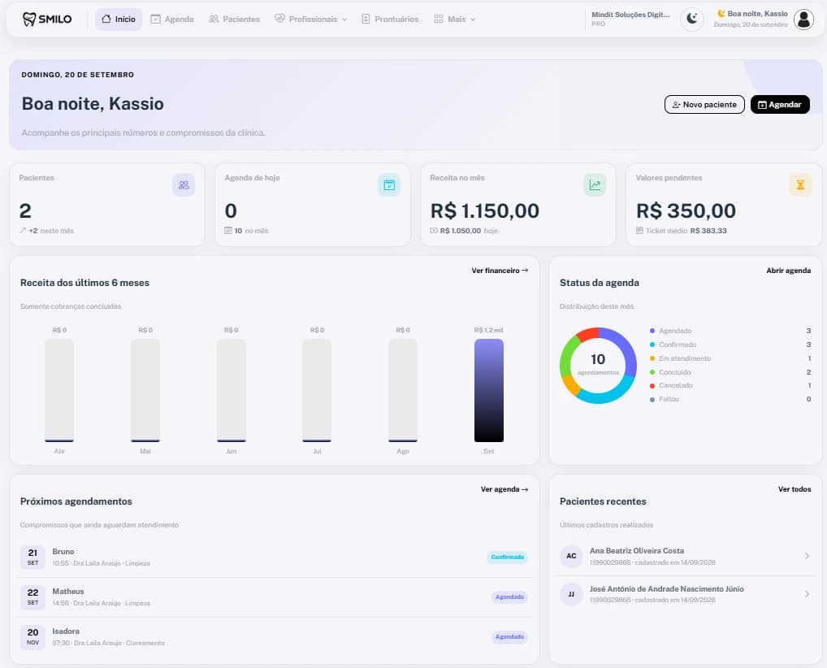Click the 20 NOV date badge
827x668 pixels.
coord(32,636)
